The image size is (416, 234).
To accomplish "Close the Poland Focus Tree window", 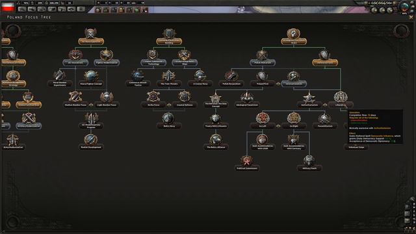I will [x=411, y=18].
